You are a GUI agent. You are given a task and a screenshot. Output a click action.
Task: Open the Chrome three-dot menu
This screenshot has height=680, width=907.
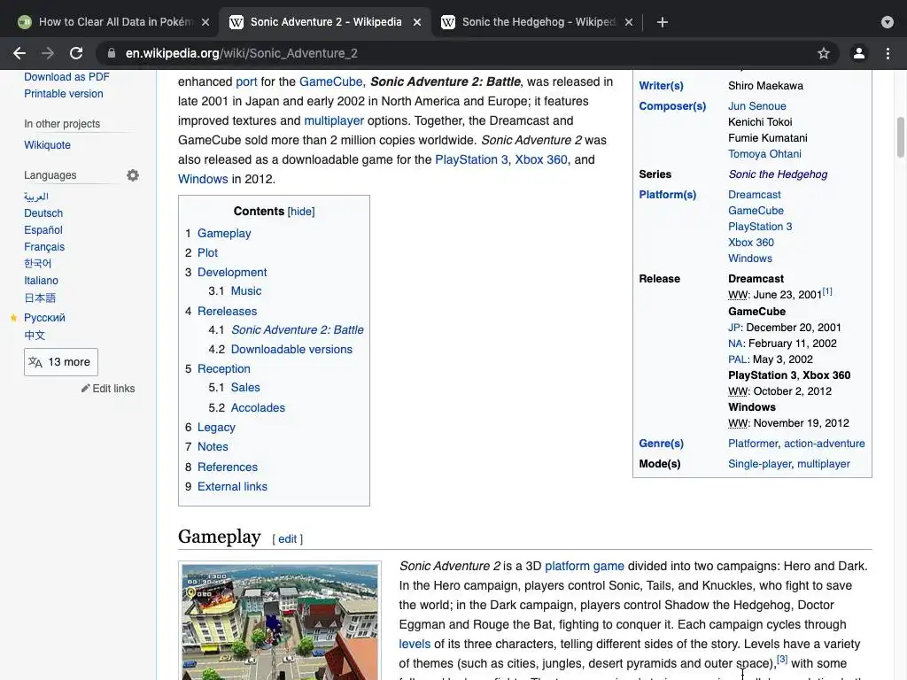888,53
